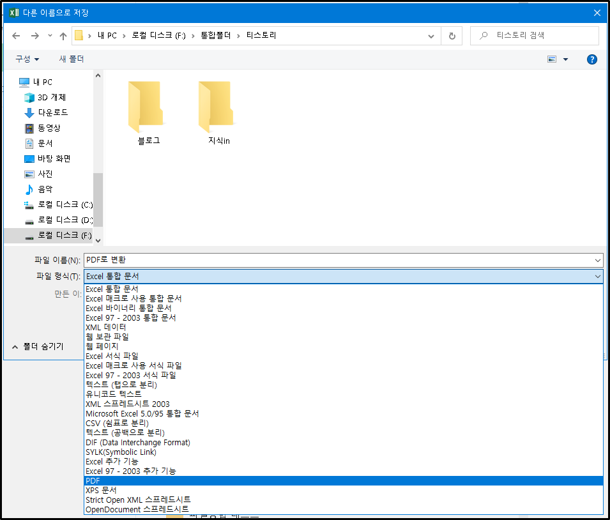Screen dimensions: 610x520
Task: Collapse folders with 폴더 숨기기
Action: point(38,346)
